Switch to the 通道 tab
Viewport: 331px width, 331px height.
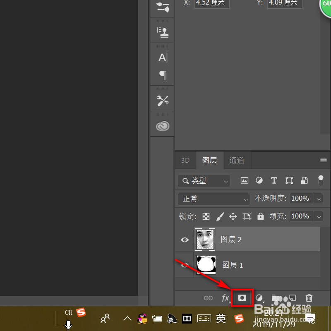pyautogui.click(x=237, y=161)
